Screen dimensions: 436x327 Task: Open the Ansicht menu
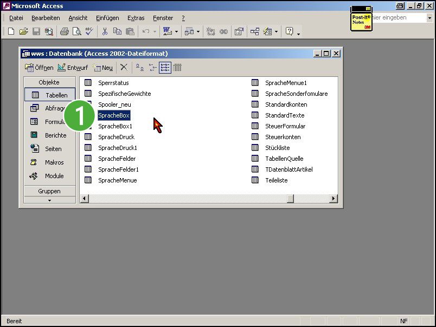tap(78, 18)
